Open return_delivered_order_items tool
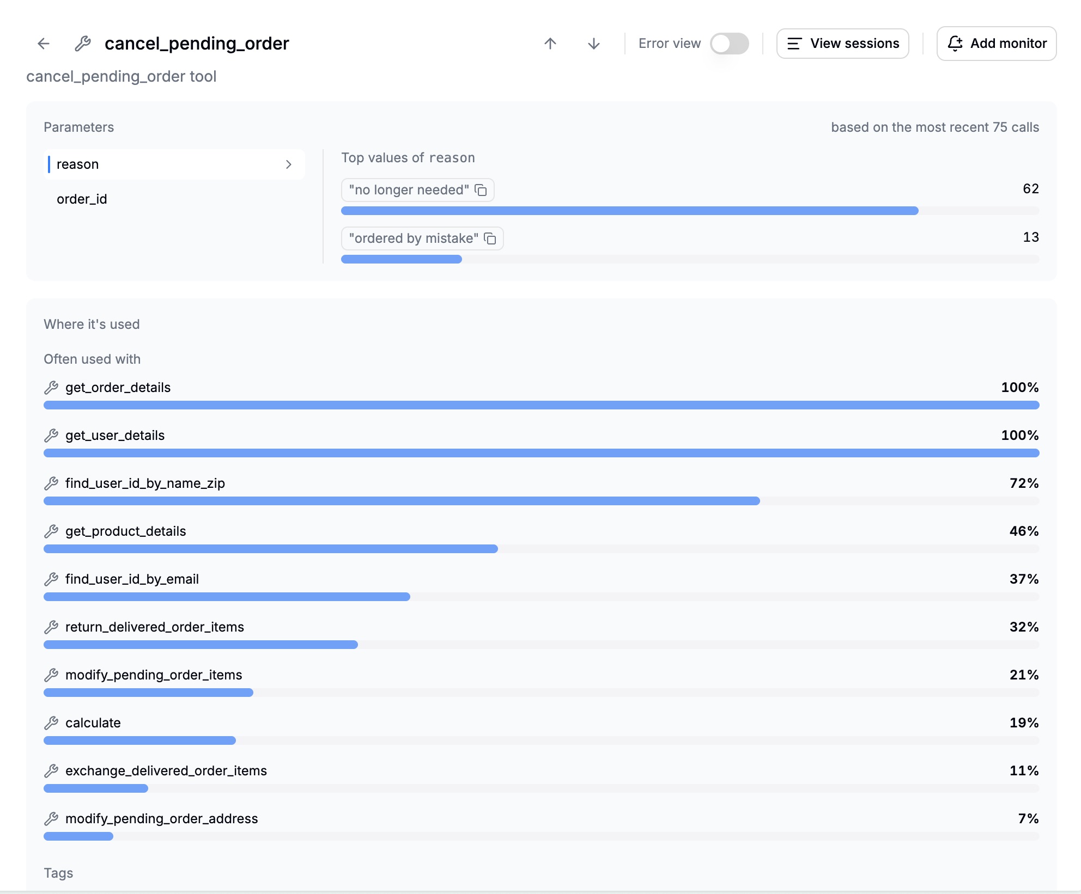This screenshot has width=1081, height=894. tap(155, 627)
